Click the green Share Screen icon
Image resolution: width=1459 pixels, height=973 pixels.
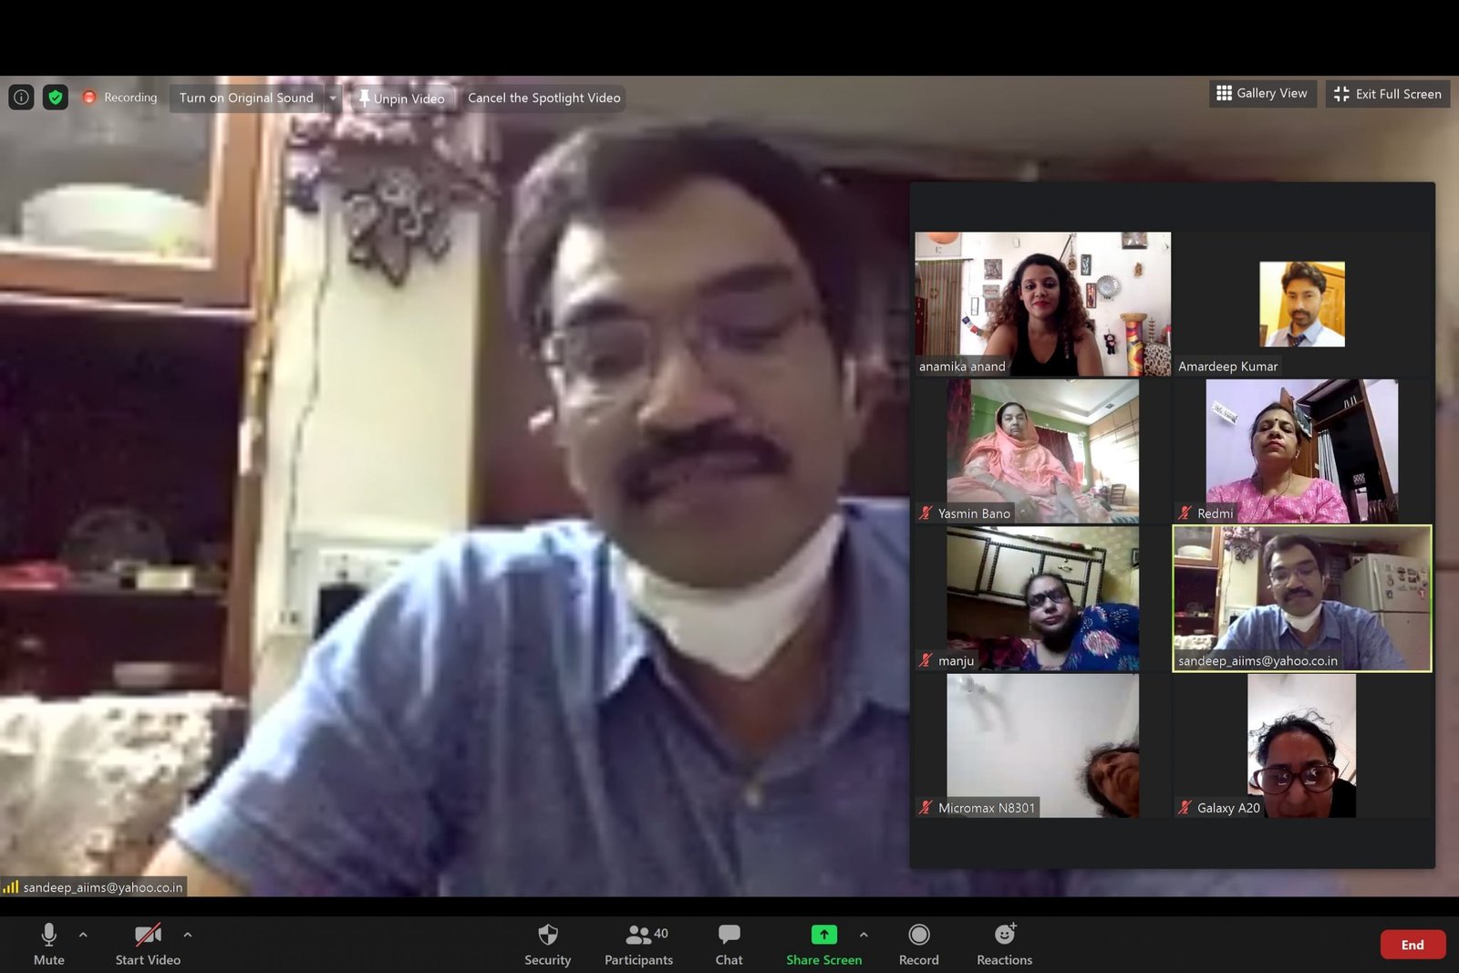point(823,935)
